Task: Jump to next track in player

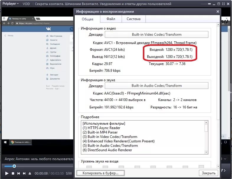Action: 24,173
